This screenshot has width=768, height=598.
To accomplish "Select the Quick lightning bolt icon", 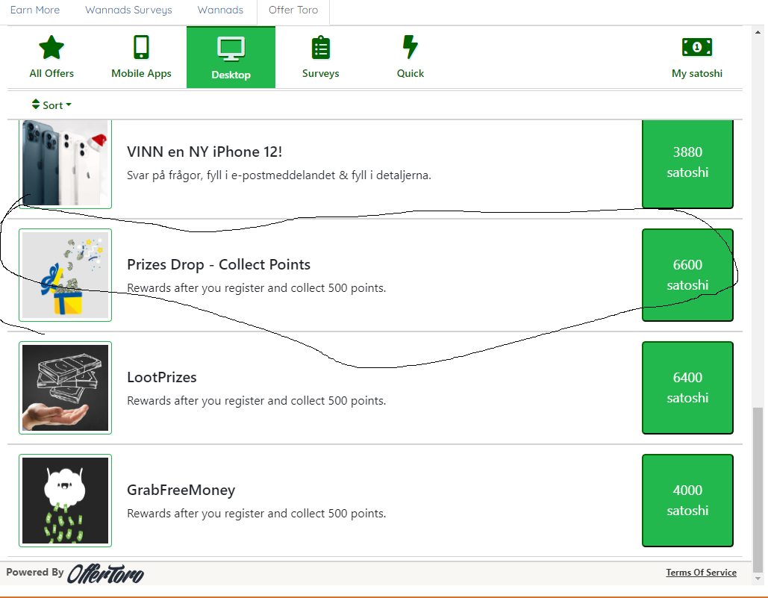I will [410, 47].
